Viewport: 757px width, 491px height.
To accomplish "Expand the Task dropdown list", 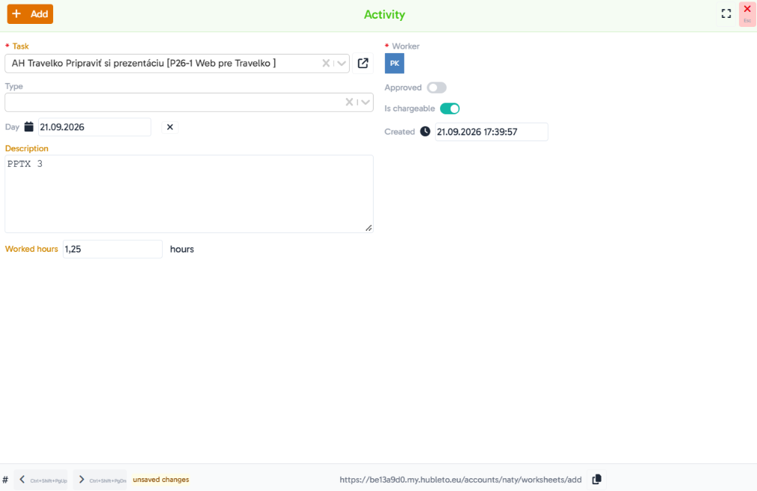I will (342, 64).
